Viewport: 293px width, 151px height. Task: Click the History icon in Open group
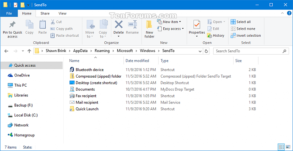209,36
